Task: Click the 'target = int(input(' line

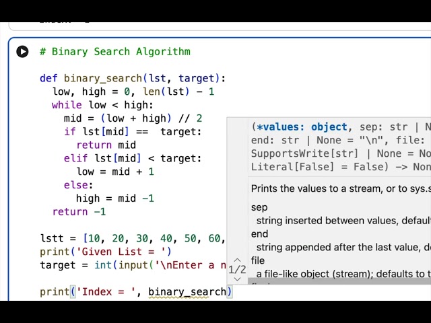Action: coord(133,265)
